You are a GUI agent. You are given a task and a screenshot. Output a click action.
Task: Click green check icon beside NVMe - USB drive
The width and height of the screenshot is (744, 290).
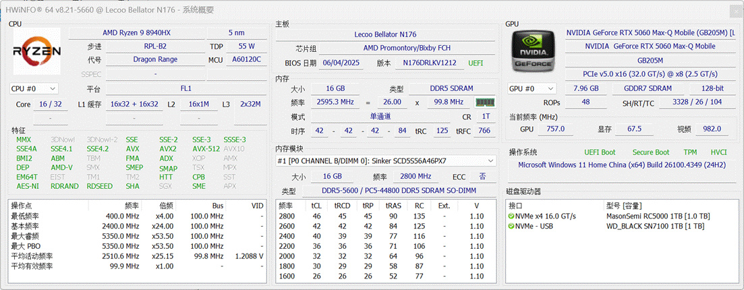coord(511,227)
